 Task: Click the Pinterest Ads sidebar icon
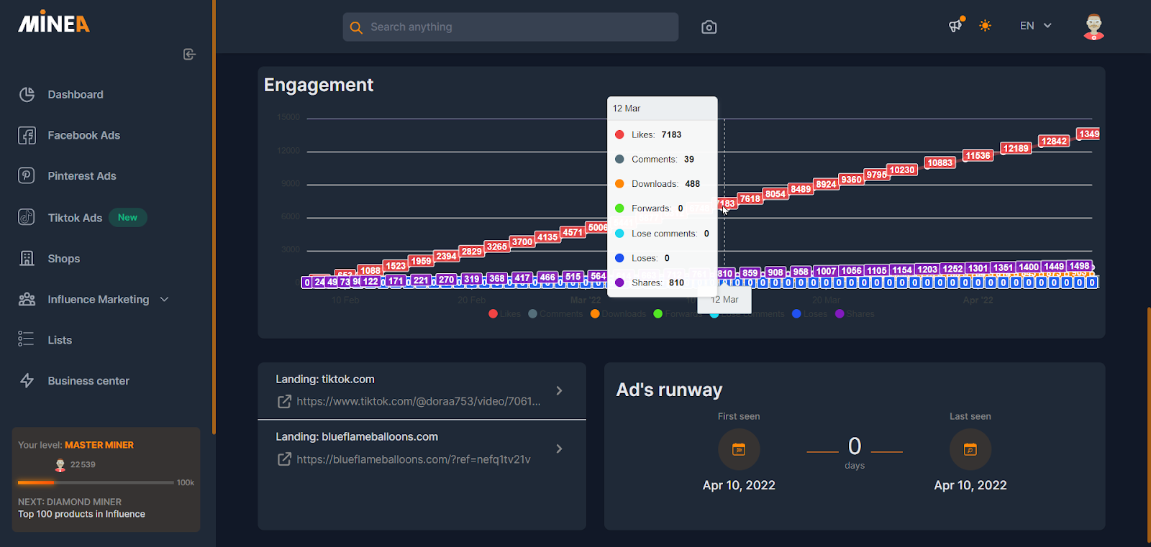[27, 176]
